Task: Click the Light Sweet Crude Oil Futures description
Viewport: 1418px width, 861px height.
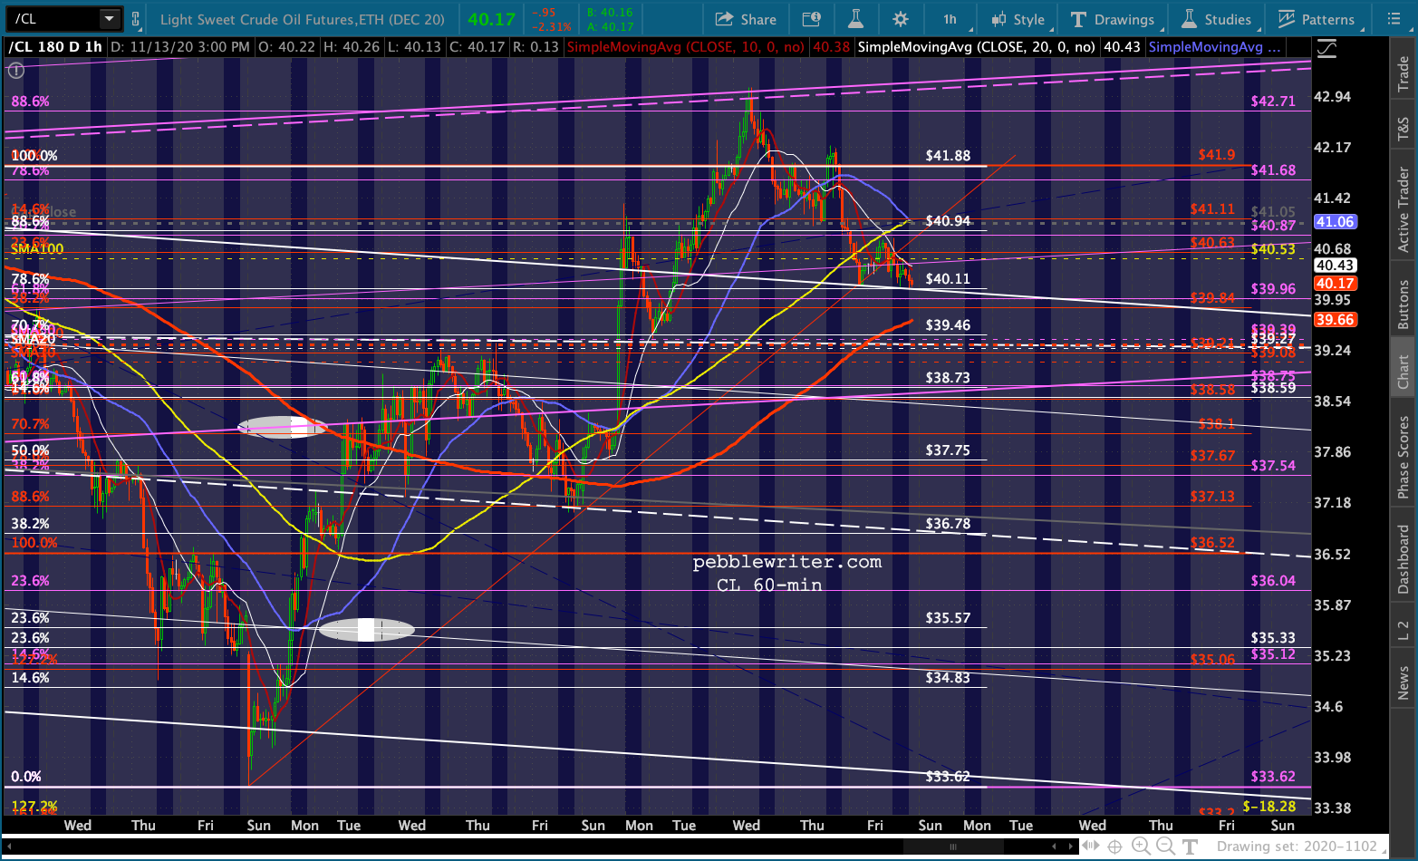Action: point(303,19)
